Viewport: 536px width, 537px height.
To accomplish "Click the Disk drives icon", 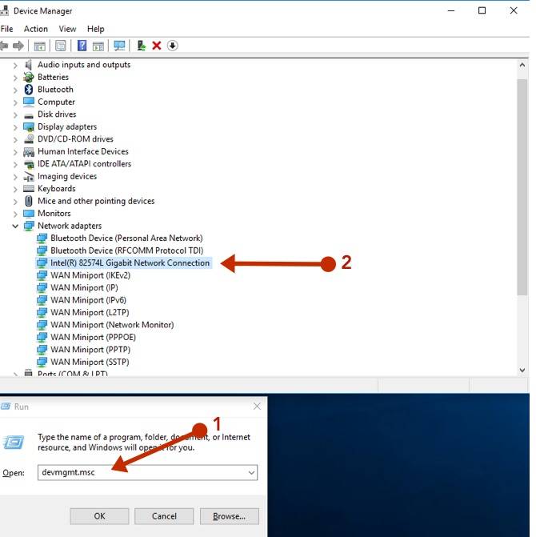I will coord(29,116).
